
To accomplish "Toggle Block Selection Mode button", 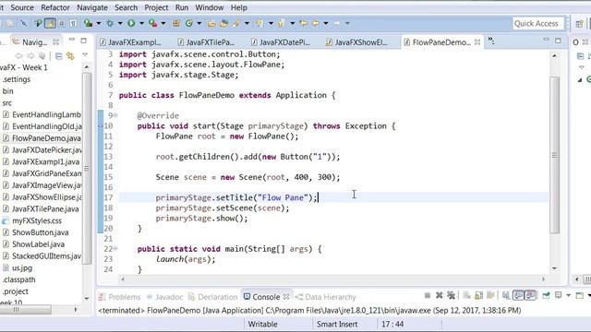I will [x=62, y=23].
